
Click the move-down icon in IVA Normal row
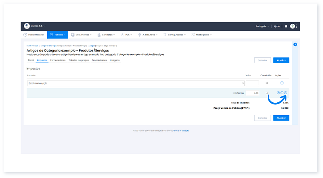tap(282, 93)
